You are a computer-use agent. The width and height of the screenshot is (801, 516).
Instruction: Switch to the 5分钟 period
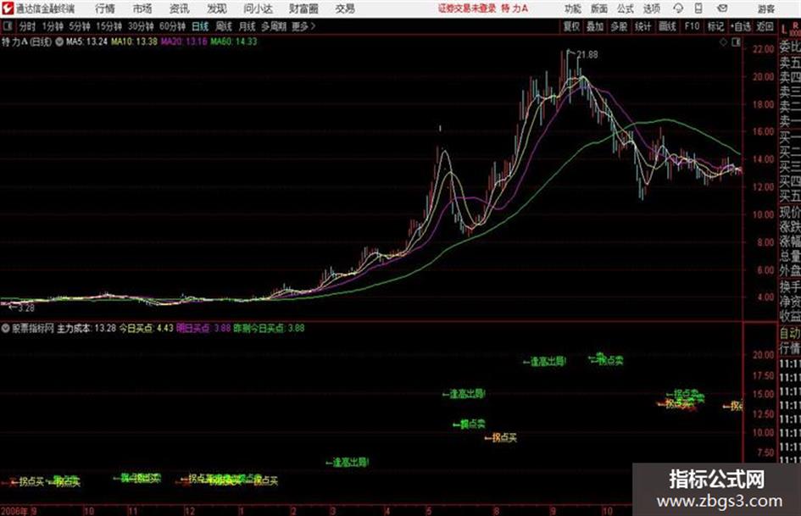pyautogui.click(x=79, y=26)
